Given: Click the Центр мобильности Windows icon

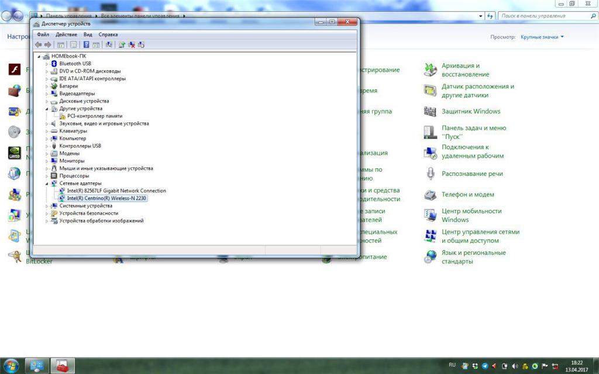Looking at the screenshot, I should coord(430,215).
